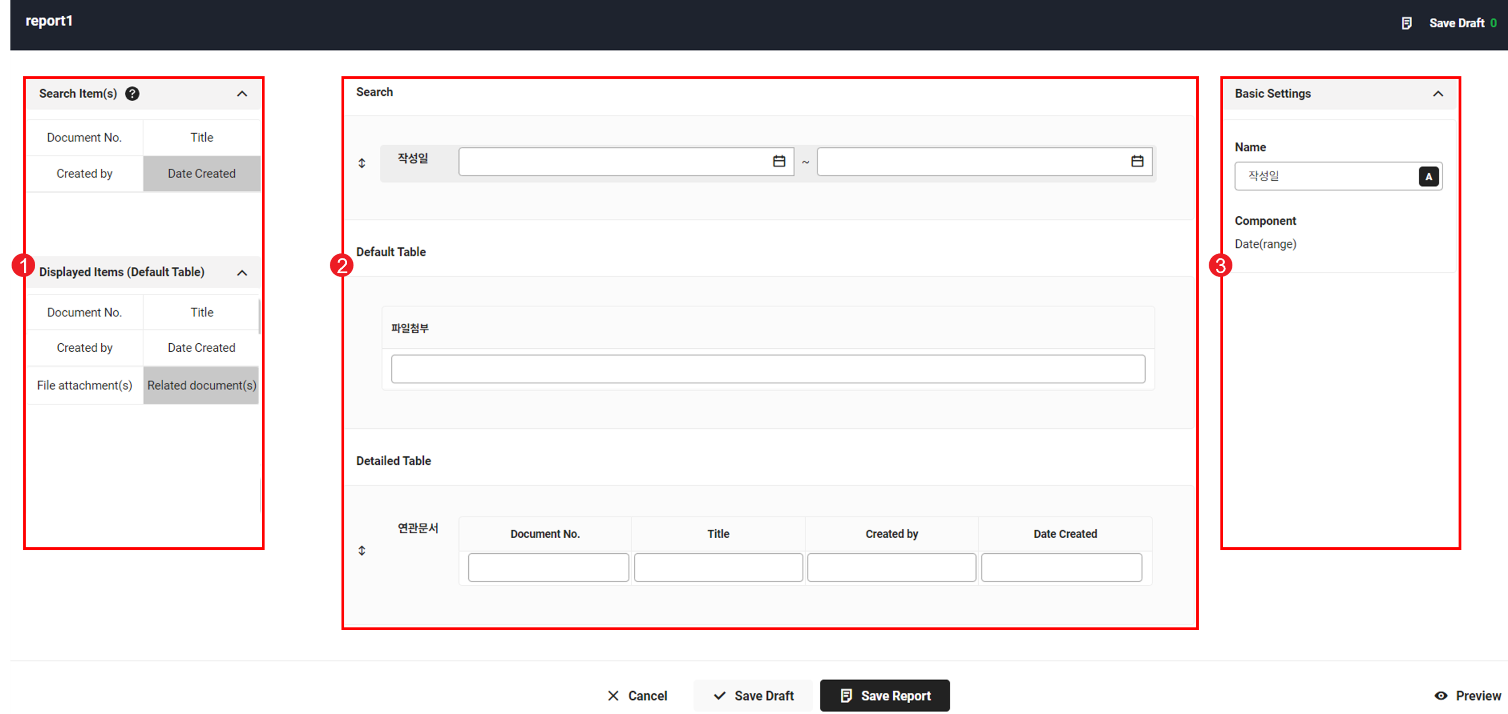Screen dimensions: 1508x714
Task: Click the reorder arrows beside 연관문서
Action: pos(362,550)
